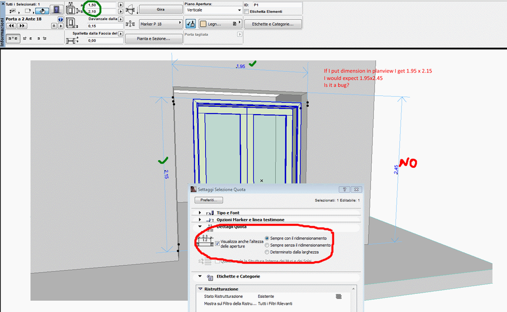Select the highlighted geometry method icon beside door preview
Viewport: 507px width, 312px height.
[42, 11]
